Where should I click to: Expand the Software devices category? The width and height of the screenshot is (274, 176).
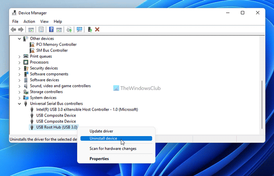[x=19, y=80]
